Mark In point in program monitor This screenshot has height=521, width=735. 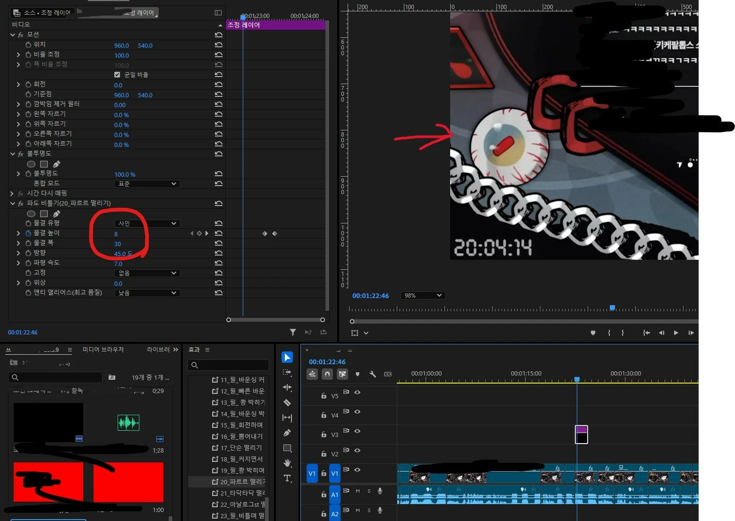(x=609, y=333)
